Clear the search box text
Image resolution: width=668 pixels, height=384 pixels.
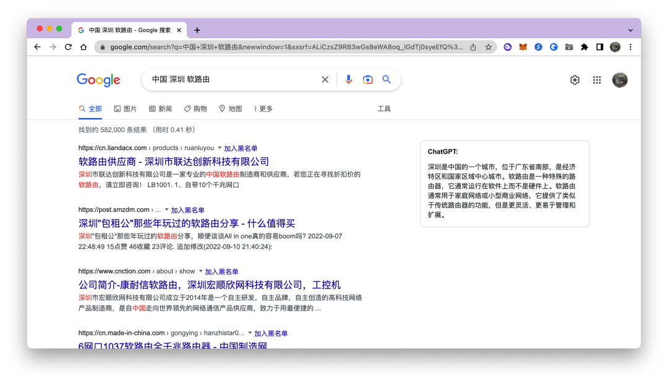(325, 80)
